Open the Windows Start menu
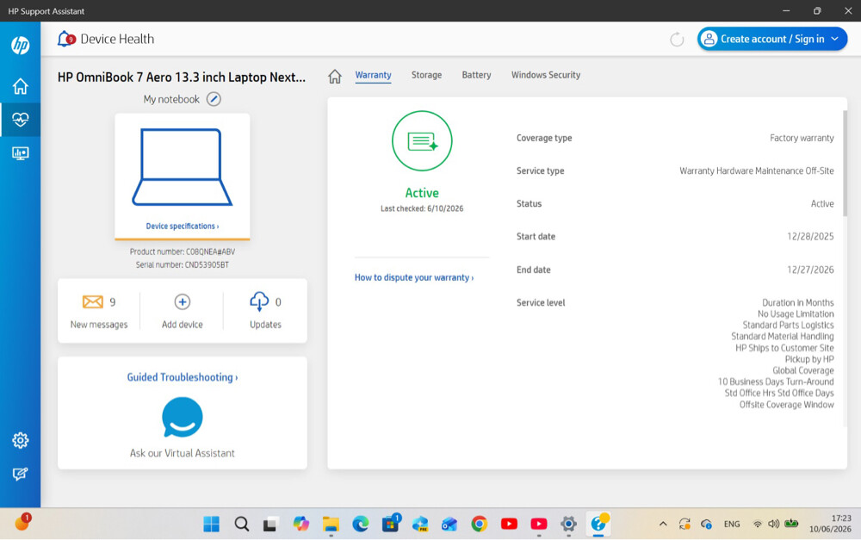This screenshot has width=861, height=540. tap(212, 524)
